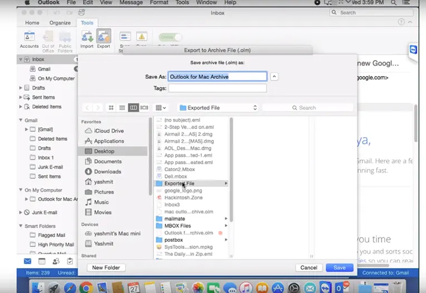The width and height of the screenshot is (426, 293).
Task: Open Public Folders icon in ribbon
Action: coord(65,41)
